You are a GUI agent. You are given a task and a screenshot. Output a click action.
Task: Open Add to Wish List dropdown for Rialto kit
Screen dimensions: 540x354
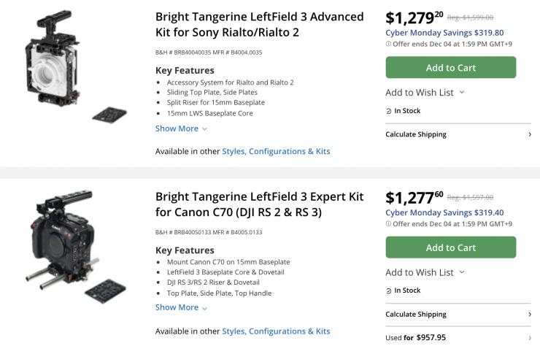(425, 92)
